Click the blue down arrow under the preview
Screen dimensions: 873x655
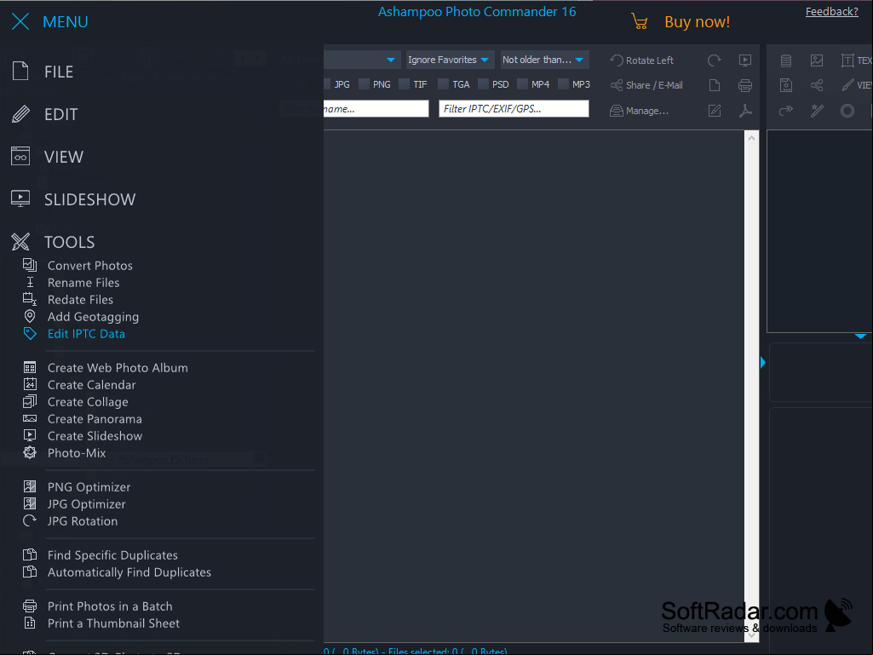[x=860, y=336]
